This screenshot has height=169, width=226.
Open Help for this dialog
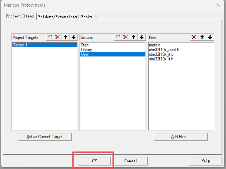point(206,161)
